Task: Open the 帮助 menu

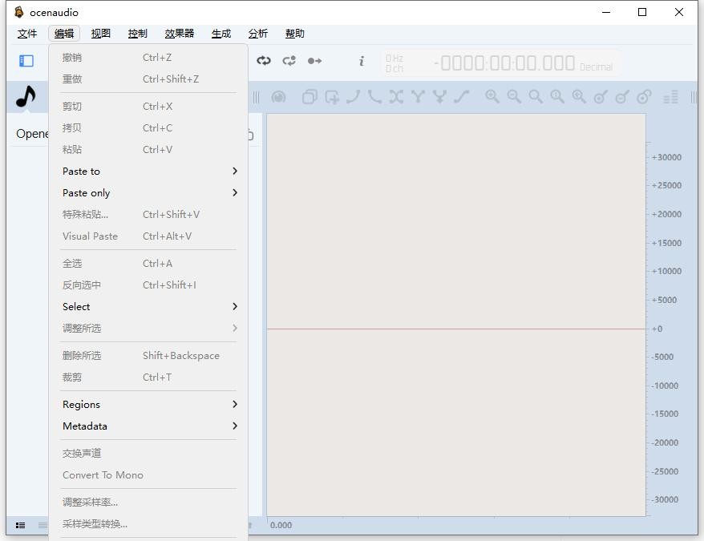Action: pos(294,34)
